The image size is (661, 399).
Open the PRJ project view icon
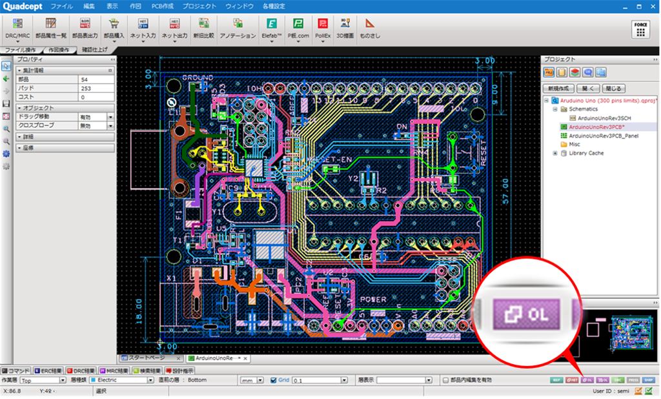549,72
